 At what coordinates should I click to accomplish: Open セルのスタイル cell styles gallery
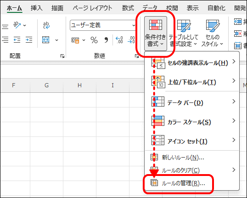[x=212, y=34]
